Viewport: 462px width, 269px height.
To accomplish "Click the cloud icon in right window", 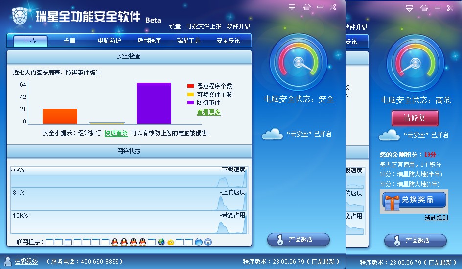I will coord(389,135).
